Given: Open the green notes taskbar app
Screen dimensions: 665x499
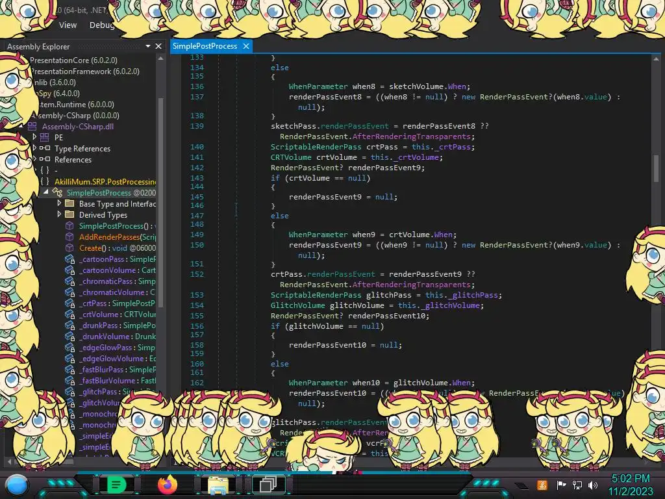Looking at the screenshot, I should pos(116,484).
